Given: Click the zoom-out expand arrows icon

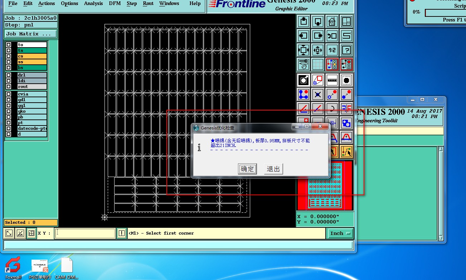Looking at the screenshot, I should point(304,50).
